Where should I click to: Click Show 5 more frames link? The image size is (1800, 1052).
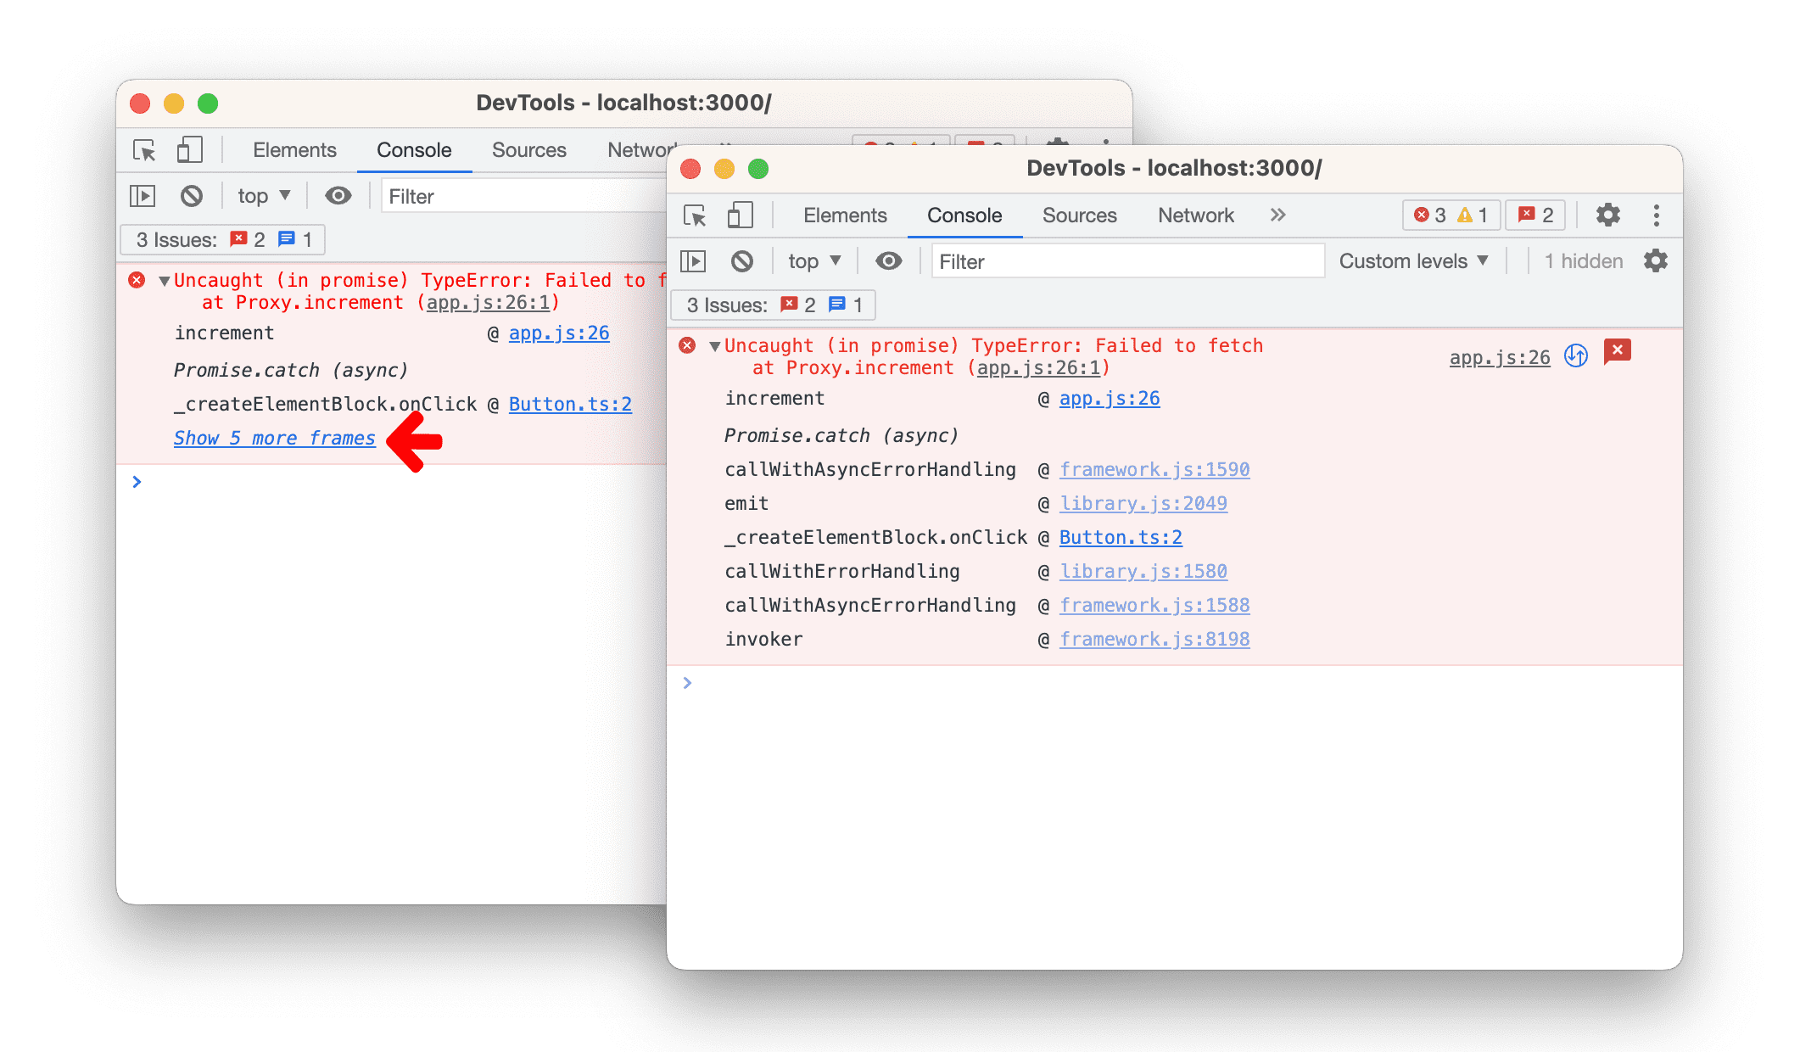(x=274, y=439)
